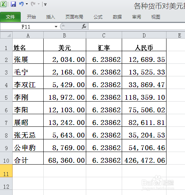Screen dimensions: 185x195
Task: Select row 10 header
Action: pos(6,158)
